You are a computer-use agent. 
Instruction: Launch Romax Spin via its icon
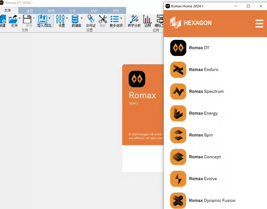(x=178, y=135)
